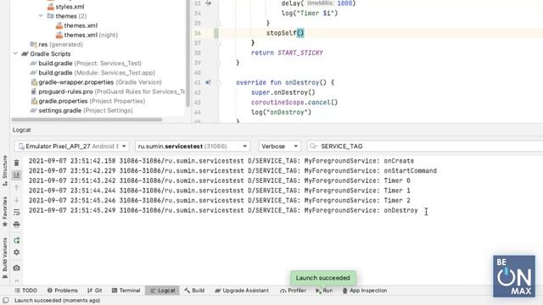
Task: Fold the onDestroy function at line 41
Action: (x=218, y=82)
